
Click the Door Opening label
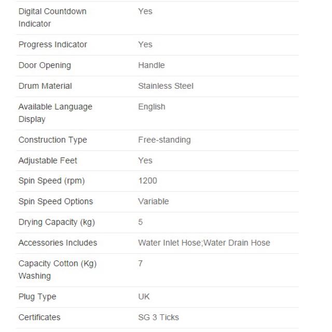click(x=45, y=65)
